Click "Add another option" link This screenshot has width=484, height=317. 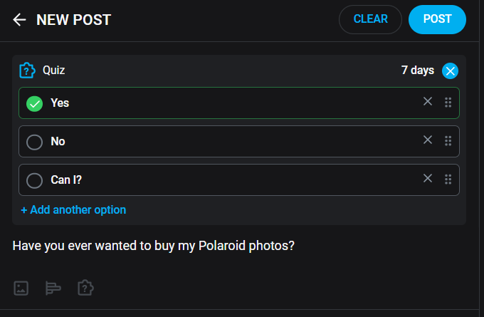(x=73, y=210)
